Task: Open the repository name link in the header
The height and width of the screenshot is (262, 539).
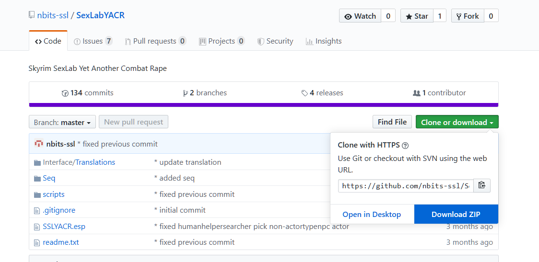Action: (x=100, y=15)
